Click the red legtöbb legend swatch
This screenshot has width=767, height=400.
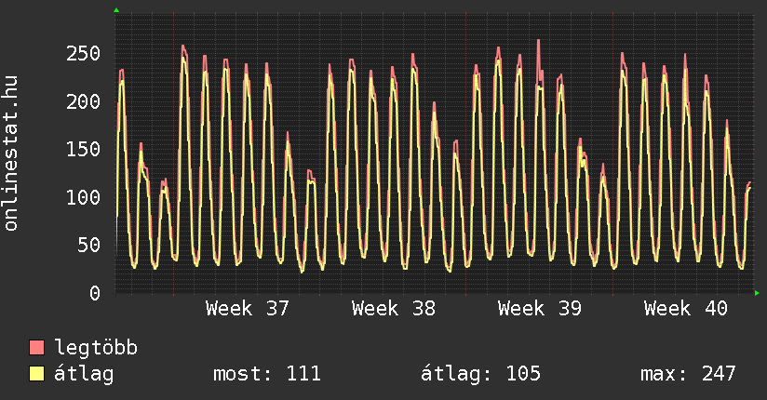click(x=36, y=347)
